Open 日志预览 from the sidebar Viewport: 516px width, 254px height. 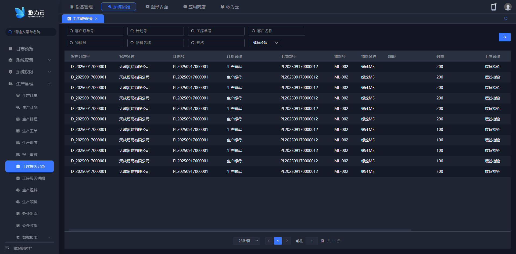pyautogui.click(x=25, y=49)
